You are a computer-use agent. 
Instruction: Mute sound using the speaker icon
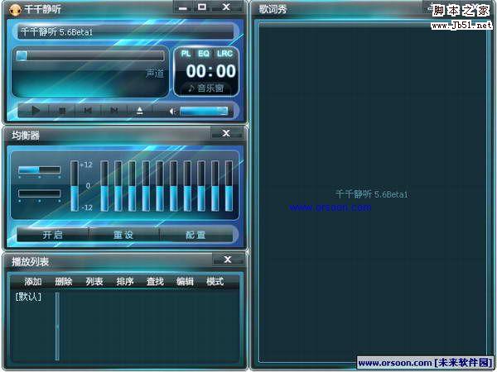[173, 112]
